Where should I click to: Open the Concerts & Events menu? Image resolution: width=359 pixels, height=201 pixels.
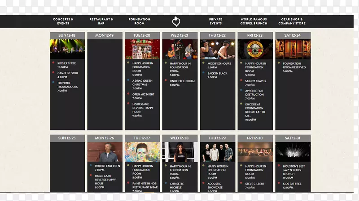tap(63, 21)
